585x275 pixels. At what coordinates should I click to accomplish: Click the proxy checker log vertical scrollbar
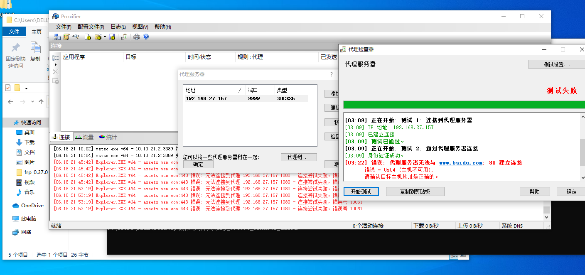click(x=582, y=147)
